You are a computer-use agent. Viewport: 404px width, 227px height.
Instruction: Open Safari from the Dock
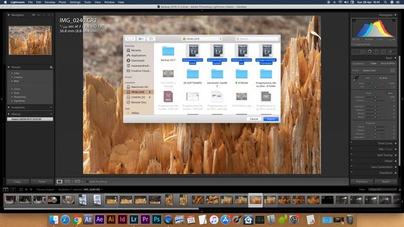(x=65, y=220)
